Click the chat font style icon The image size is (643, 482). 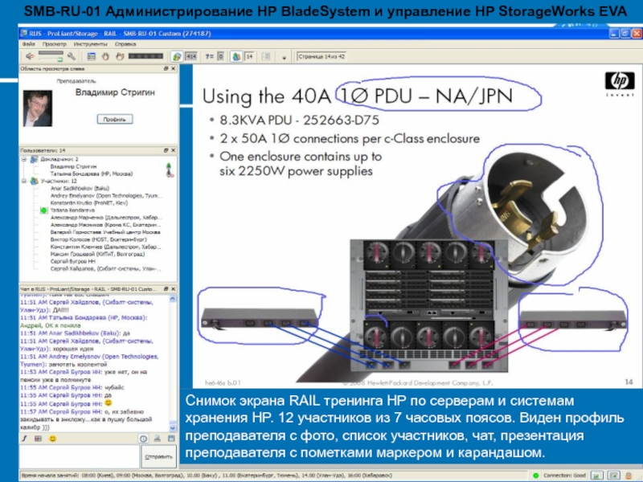click(x=25, y=439)
